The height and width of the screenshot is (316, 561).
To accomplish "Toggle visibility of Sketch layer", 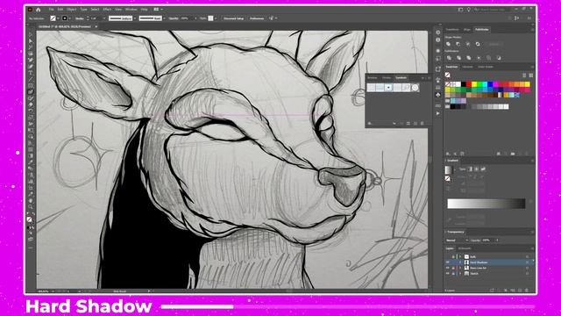I will (x=447, y=273).
